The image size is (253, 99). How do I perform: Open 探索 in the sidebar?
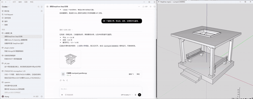(x=6, y=25)
